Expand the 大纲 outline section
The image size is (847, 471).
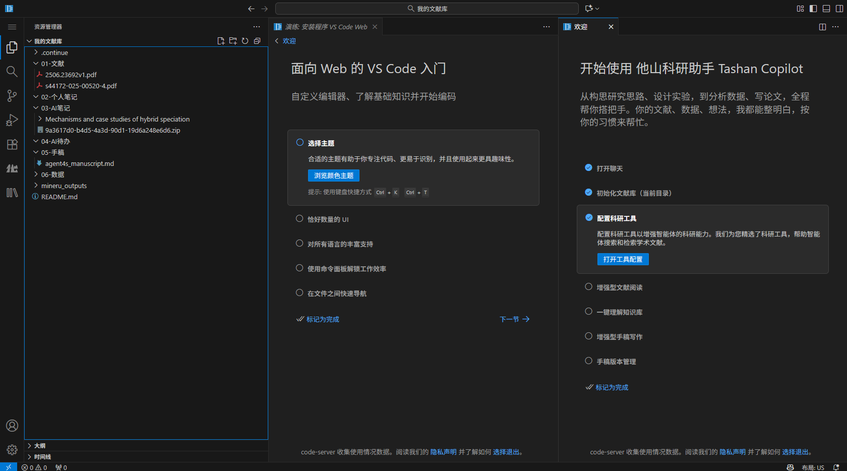tap(40, 446)
